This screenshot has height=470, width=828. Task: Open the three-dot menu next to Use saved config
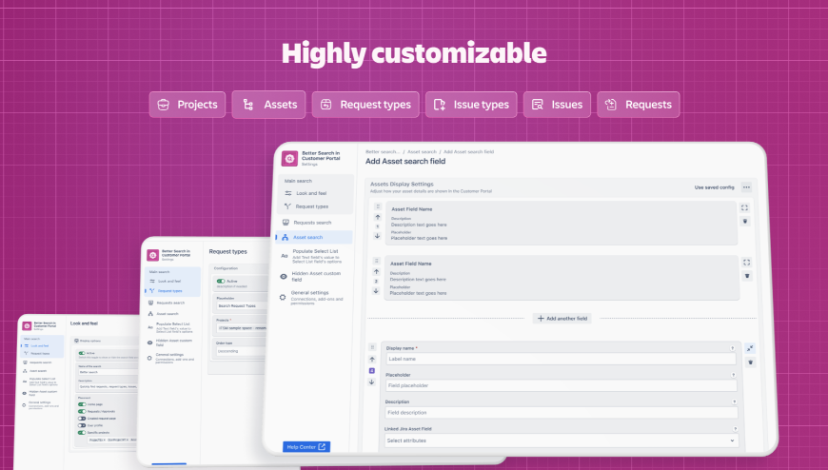coord(746,186)
